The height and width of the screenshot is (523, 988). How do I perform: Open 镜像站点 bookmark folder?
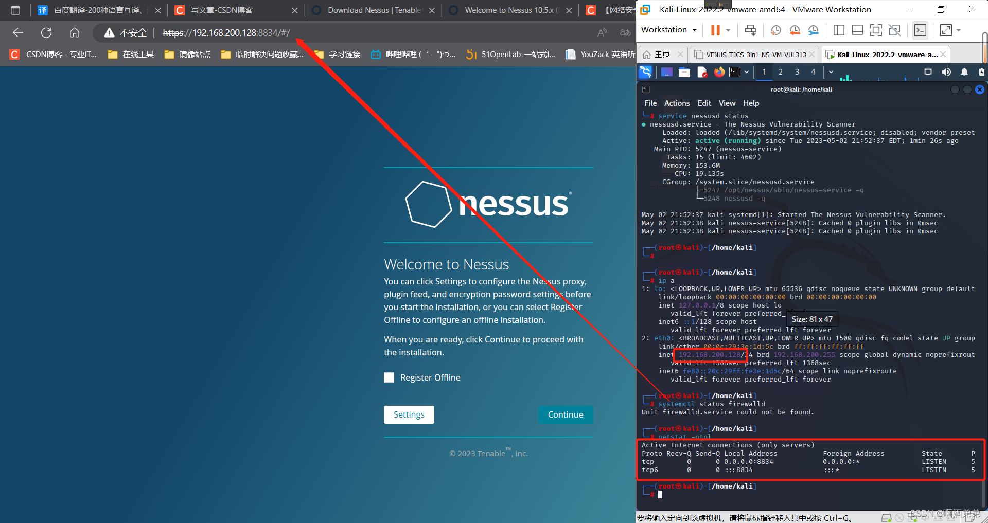click(x=187, y=55)
